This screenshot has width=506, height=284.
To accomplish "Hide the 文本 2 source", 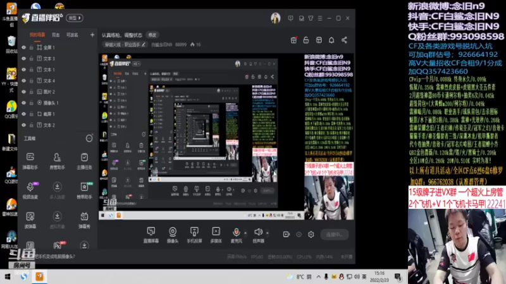I will click(x=23, y=125).
